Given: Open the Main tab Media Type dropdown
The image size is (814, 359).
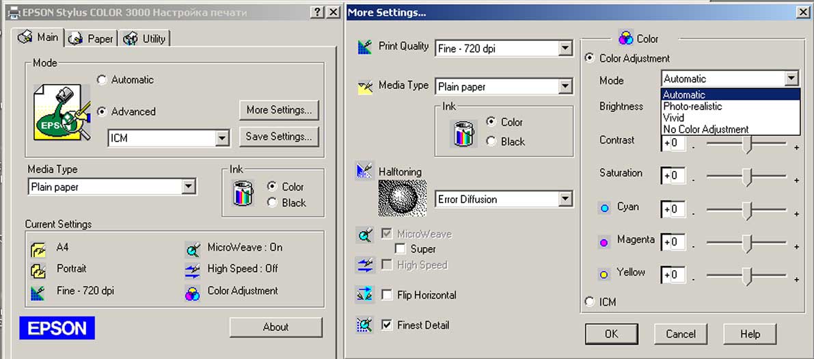Looking at the screenshot, I should click(x=189, y=187).
